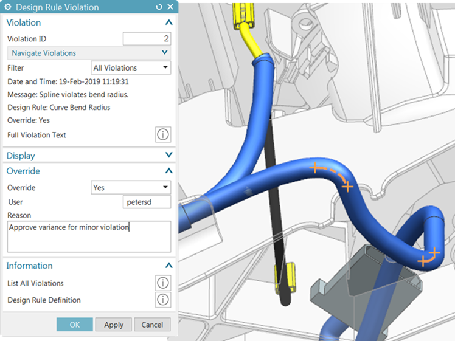
Task: Collapse the Violation section
Action: pyautogui.click(x=168, y=22)
